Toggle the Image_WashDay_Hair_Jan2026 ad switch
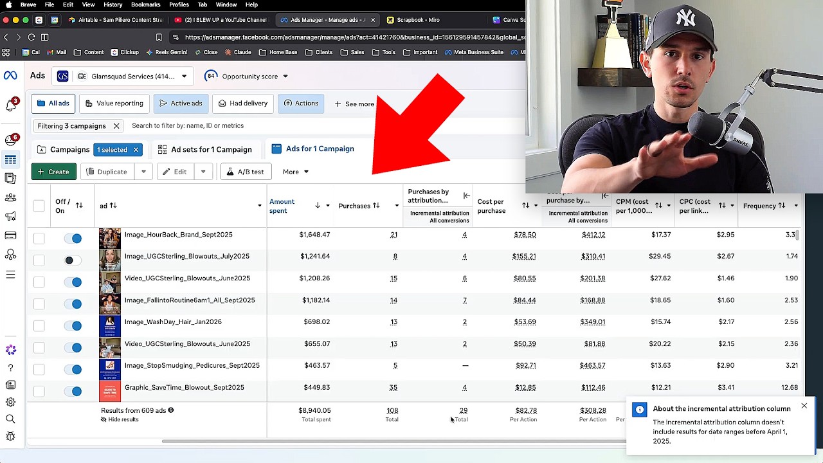The image size is (823, 463). [73, 326]
